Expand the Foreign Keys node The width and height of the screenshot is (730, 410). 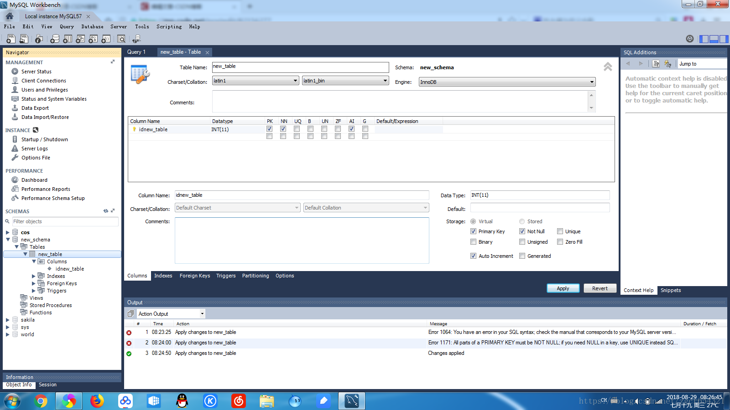pyautogui.click(x=33, y=283)
